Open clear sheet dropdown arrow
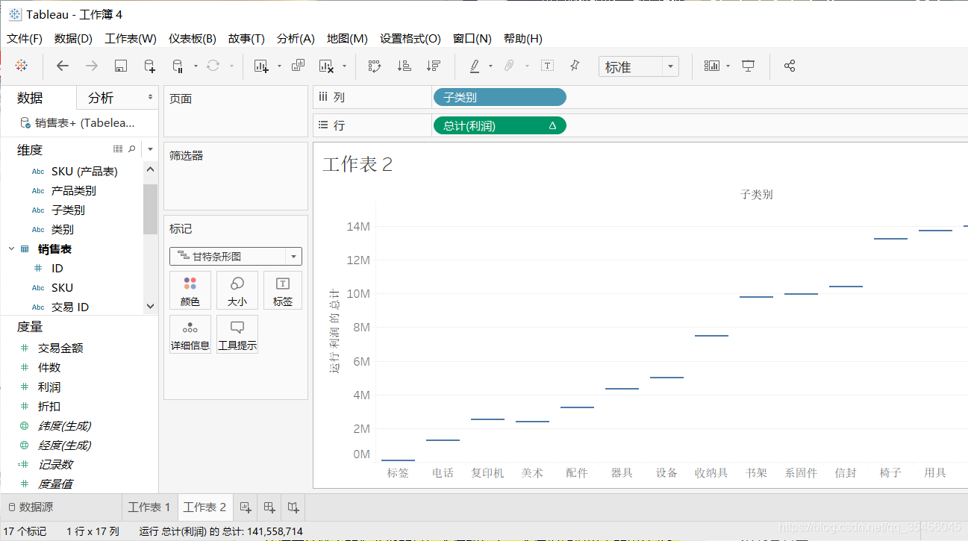This screenshot has height=541, width=968. 344,66
